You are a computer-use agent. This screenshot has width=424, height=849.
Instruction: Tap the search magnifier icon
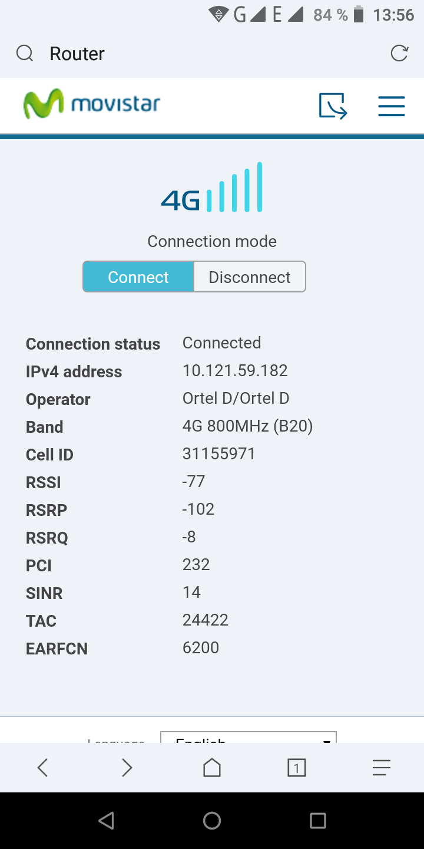click(25, 54)
